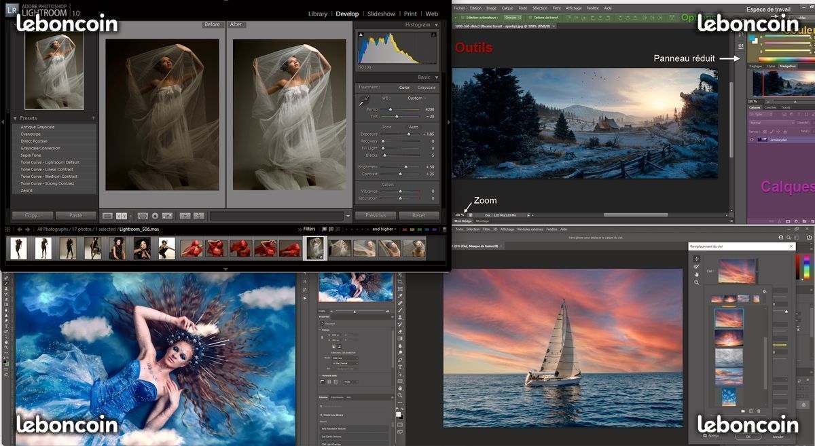This screenshot has height=446, width=815.
Task: Open the Calque menu in French Photoshop
Action: (507, 8)
